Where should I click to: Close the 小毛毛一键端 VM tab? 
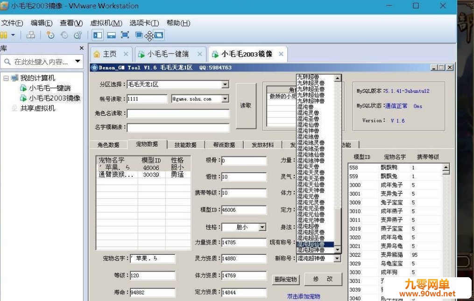pos(200,54)
